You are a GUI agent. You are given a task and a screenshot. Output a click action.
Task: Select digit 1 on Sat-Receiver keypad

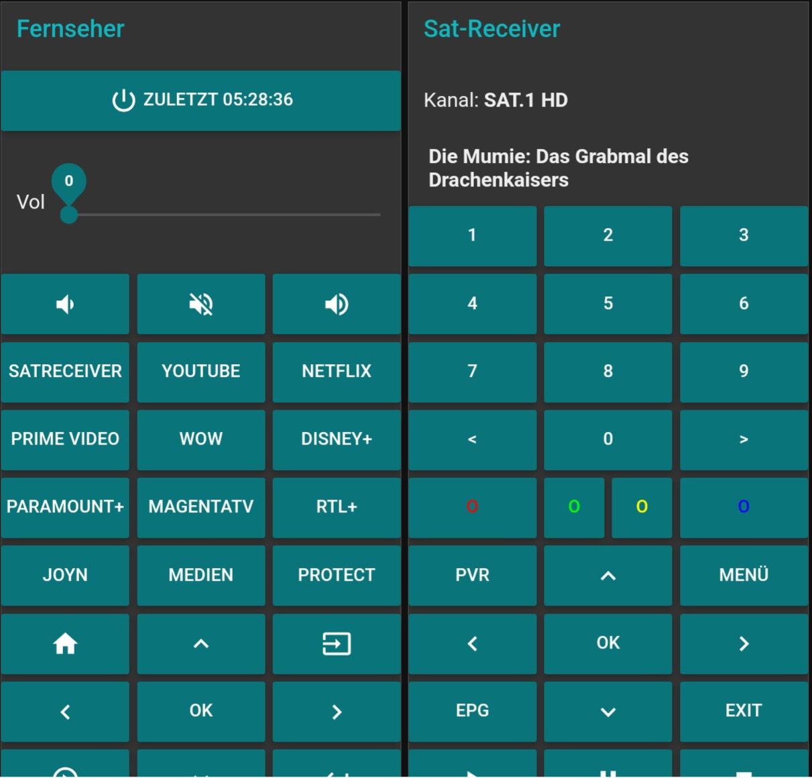tap(473, 236)
